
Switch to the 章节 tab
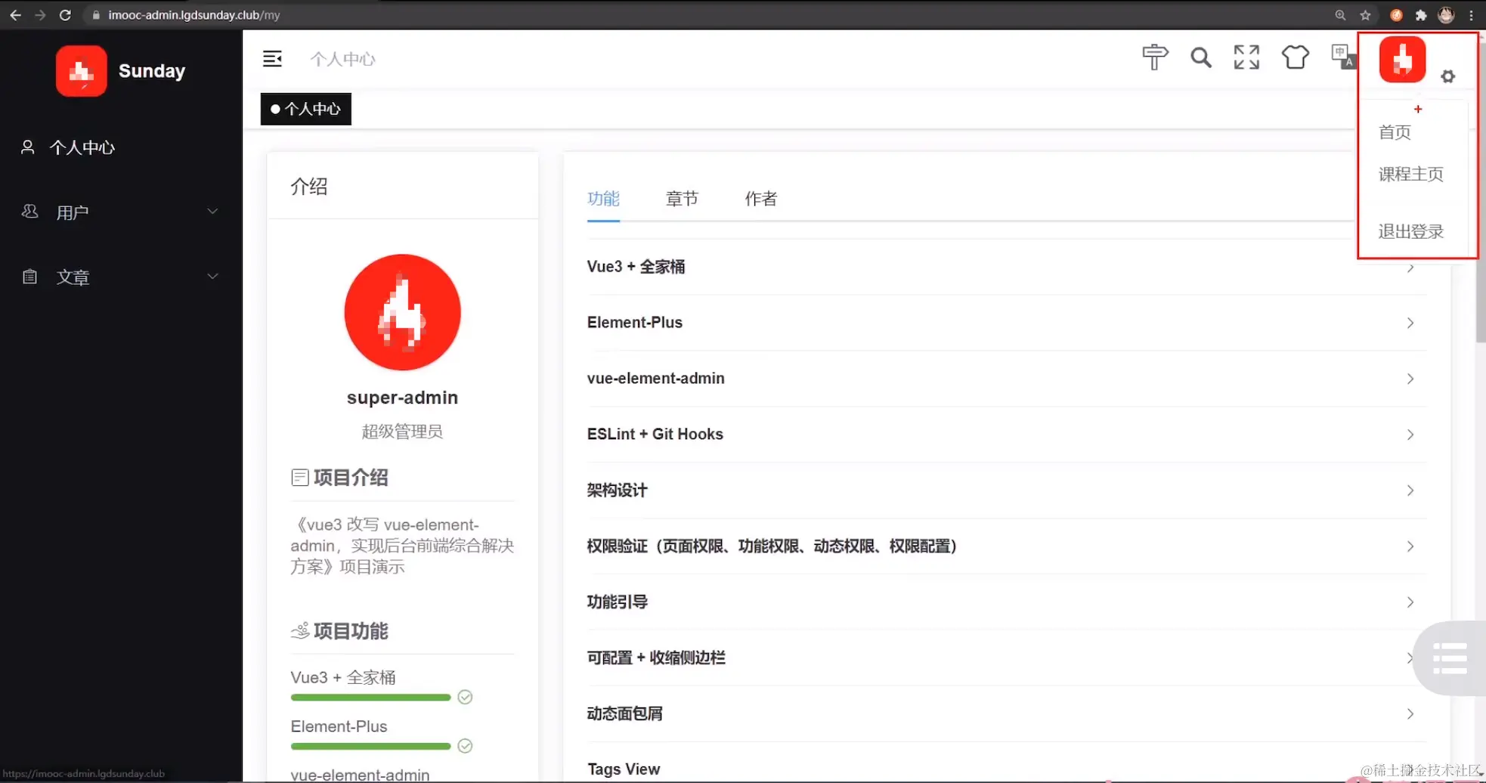(x=682, y=199)
